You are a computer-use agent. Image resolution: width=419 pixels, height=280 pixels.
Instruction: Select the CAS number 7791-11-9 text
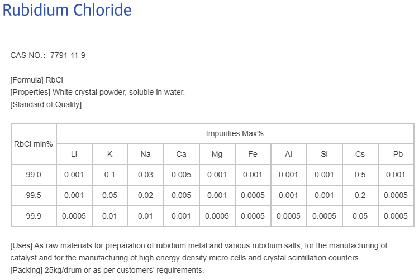tap(68, 55)
